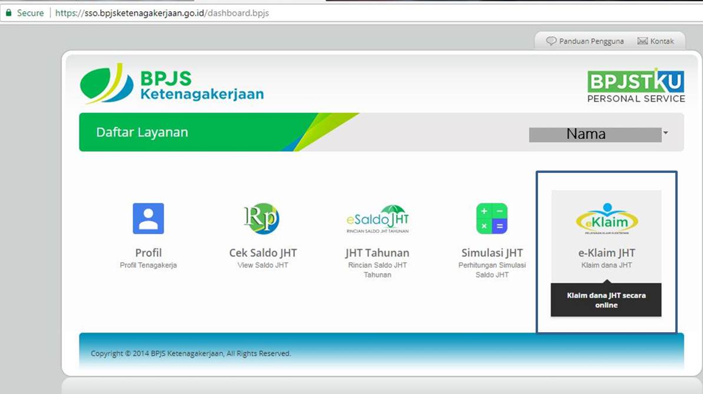Click the Daftar Layanan heading
Viewport: 703px width, 394px height.
tap(142, 132)
